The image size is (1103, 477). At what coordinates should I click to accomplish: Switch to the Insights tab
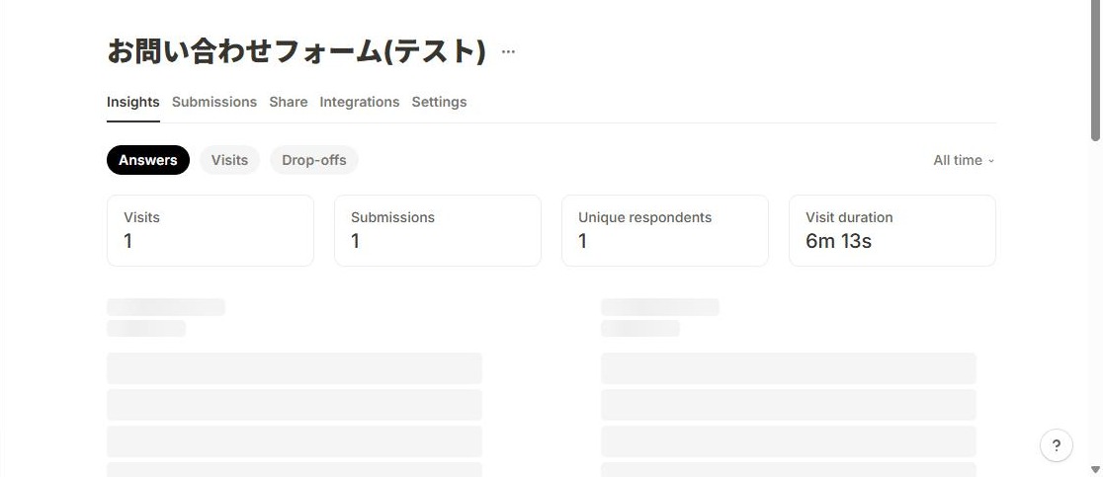coord(133,102)
